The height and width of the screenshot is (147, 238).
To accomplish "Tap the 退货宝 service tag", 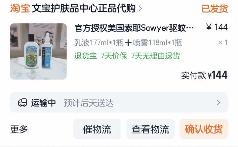I will click(86, 56).
